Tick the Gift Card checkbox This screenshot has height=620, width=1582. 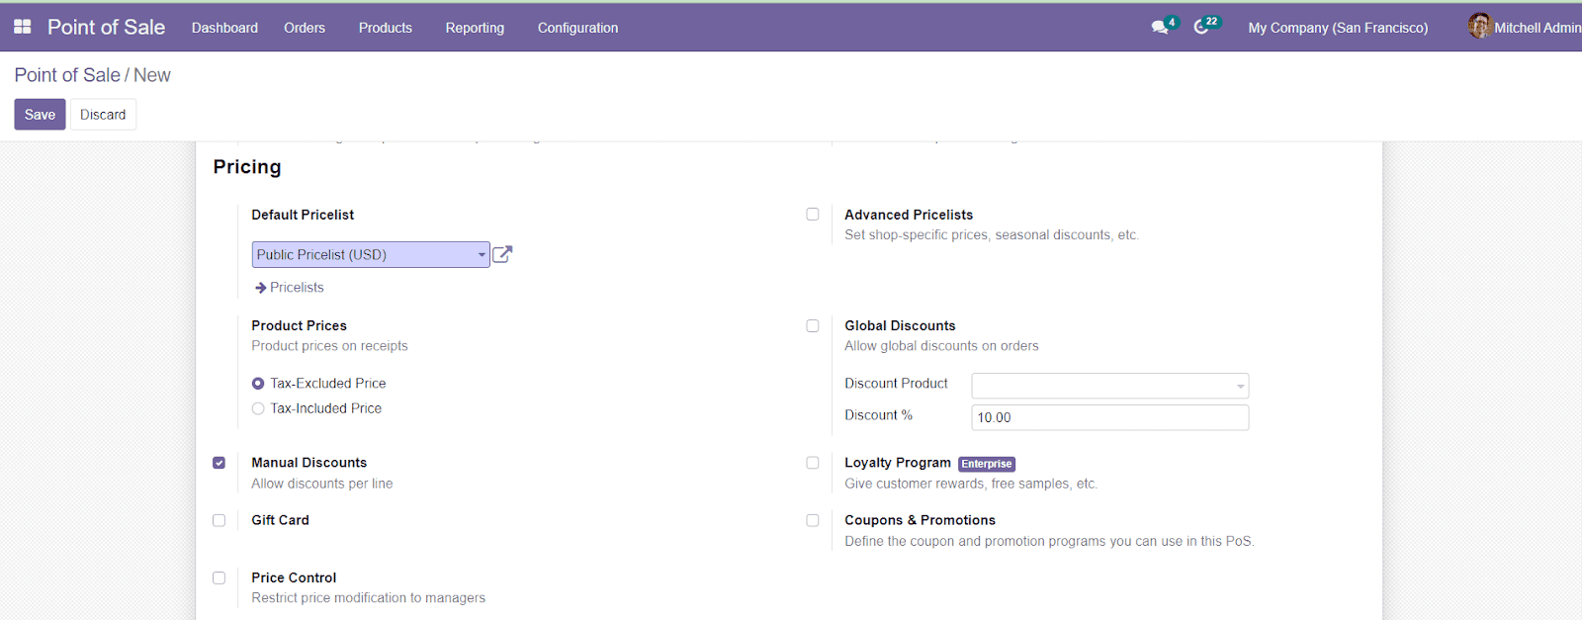tap(220, 520)
